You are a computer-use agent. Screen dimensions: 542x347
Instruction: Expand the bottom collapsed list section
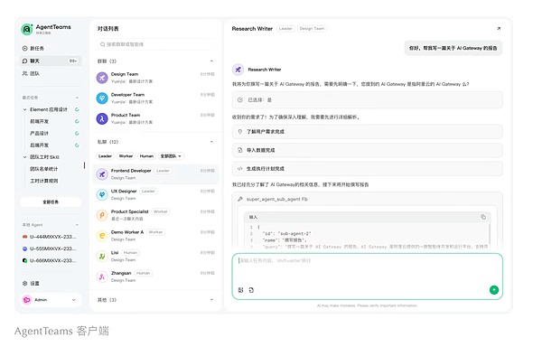pyautogui.click(x=211, y=300)
